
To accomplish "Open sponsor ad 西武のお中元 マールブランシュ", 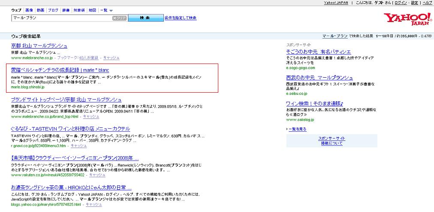I will click(319, 78).
